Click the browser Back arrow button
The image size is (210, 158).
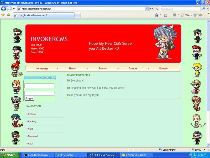coord(4,9)
